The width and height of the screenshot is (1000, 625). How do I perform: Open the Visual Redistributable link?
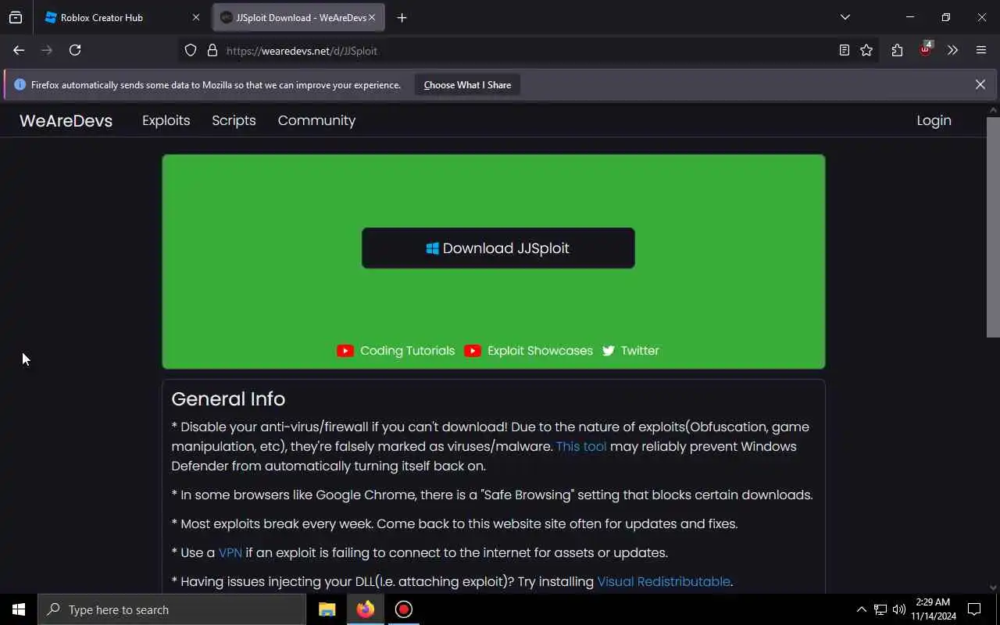point(664,581)
